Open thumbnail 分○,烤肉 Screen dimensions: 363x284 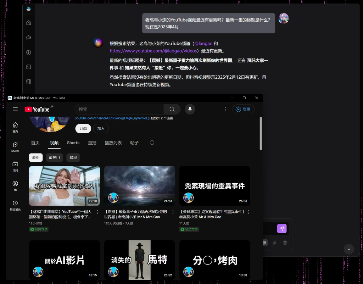[215, 260]
